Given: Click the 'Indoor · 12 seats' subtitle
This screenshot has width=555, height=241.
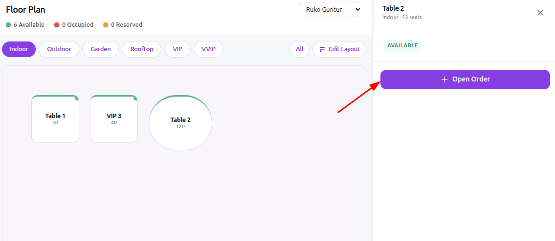Looking at the screenshot, I should [x=402, y=17].
